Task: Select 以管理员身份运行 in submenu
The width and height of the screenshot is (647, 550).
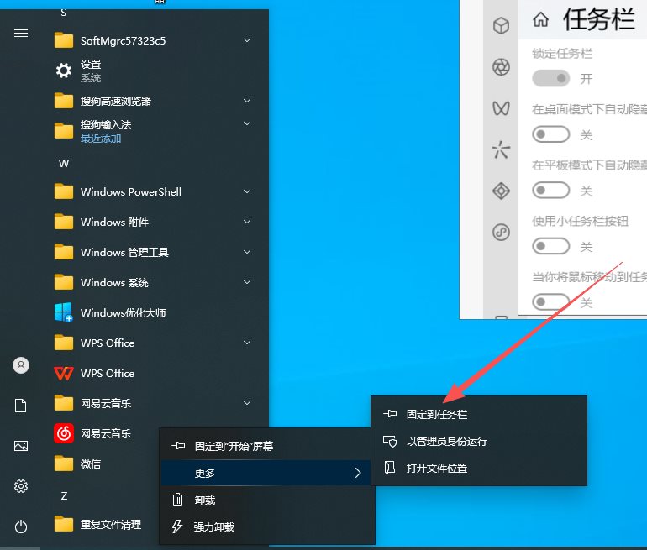Action: [479, 441]
